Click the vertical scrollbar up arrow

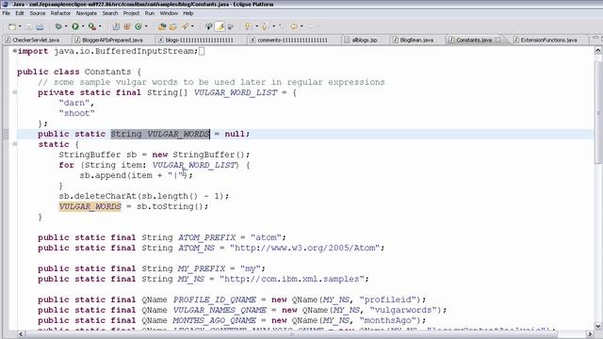tap(598, 50)
